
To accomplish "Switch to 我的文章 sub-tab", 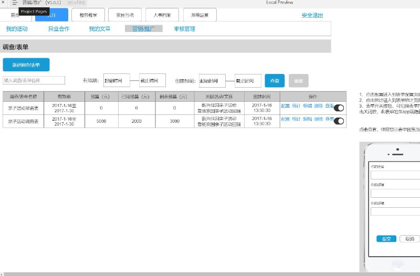I will pyautogui.click(x=100, y=29).
